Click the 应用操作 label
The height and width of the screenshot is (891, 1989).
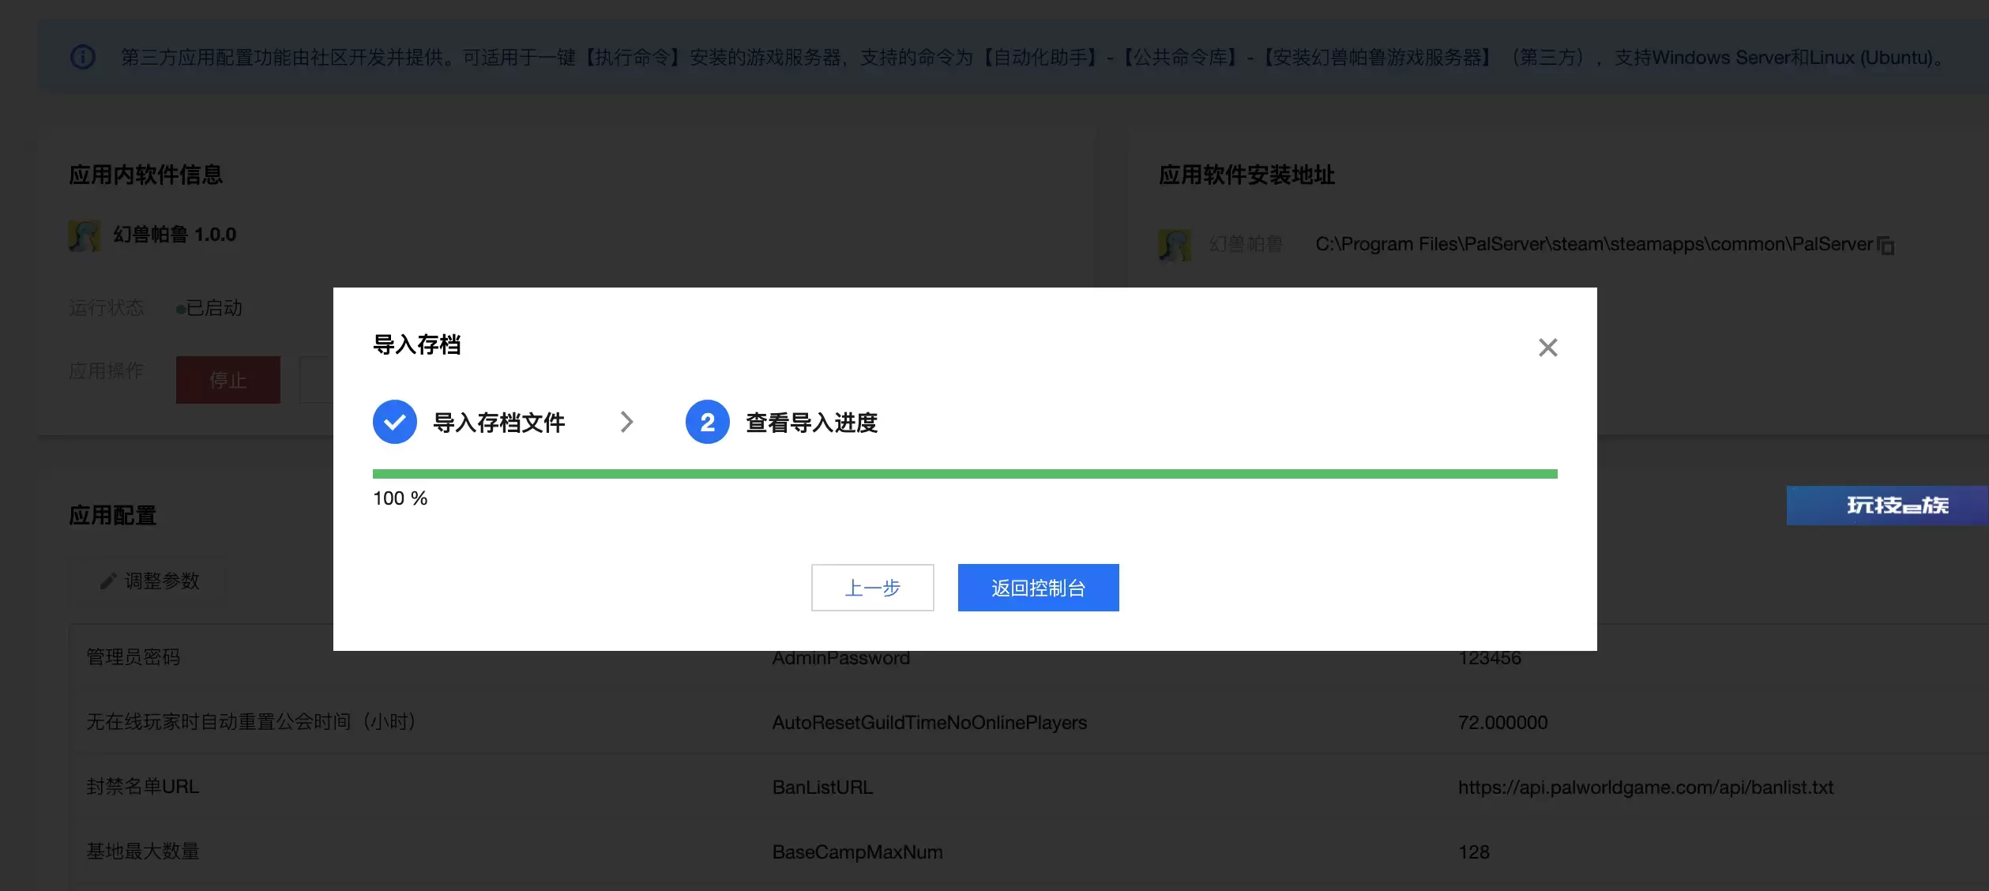pyautogui.click(x=107, y=371)
